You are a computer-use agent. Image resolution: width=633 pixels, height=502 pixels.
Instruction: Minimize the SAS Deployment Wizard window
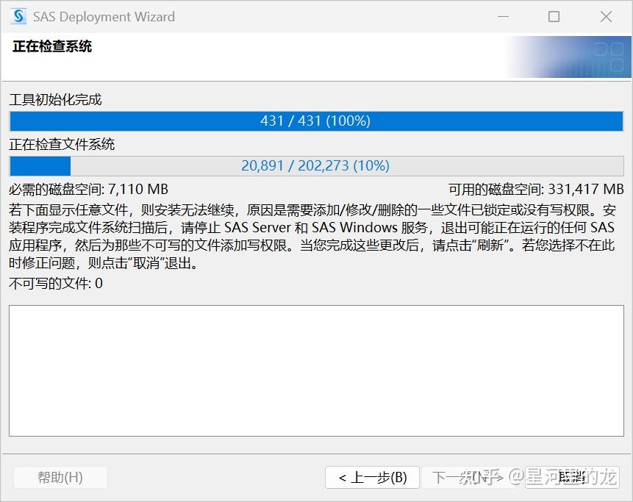coord(504,16)
